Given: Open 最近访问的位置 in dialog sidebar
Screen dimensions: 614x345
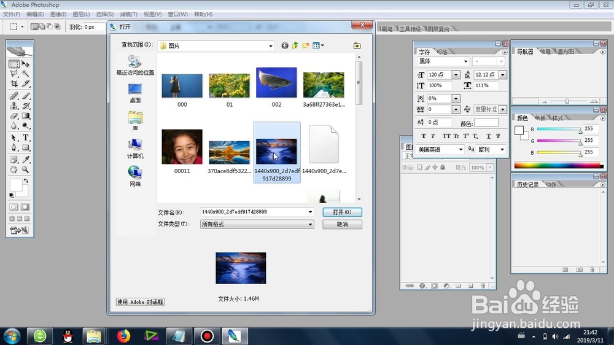Looking at the screenshot, I should click(x=135, y=65).
